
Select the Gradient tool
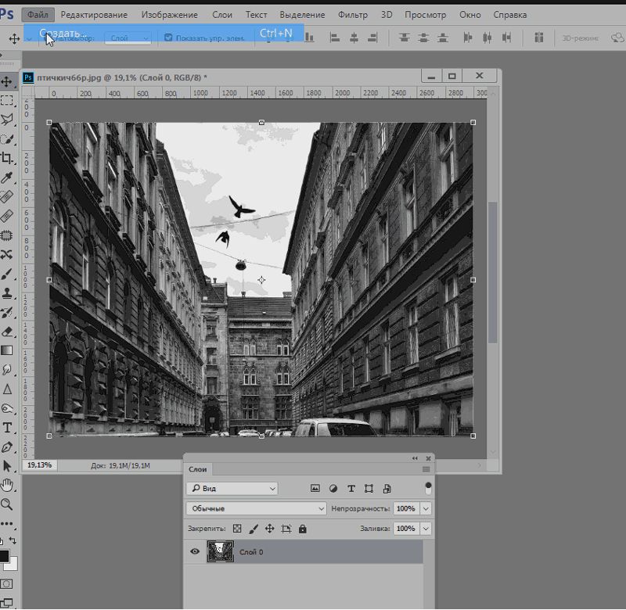pos(7,350)
